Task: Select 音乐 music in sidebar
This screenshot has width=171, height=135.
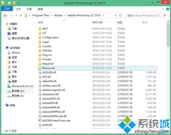Action: pyautogui.click(x=14, y=76)
